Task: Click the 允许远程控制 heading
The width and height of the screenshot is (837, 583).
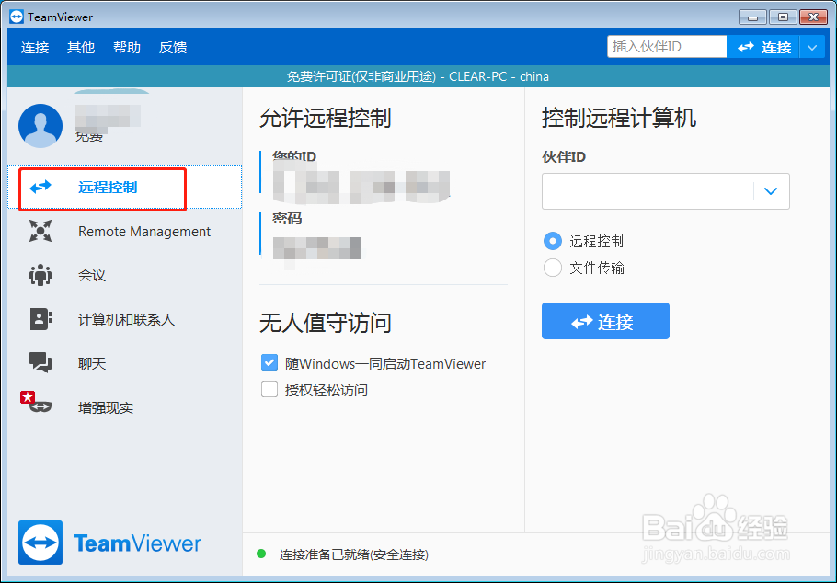Action: [325, 118]
